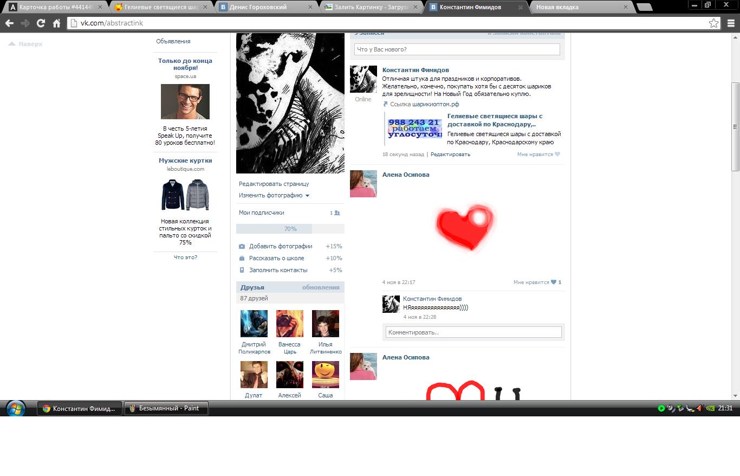Click Редактировать on latest post

[x=450, y=155]
